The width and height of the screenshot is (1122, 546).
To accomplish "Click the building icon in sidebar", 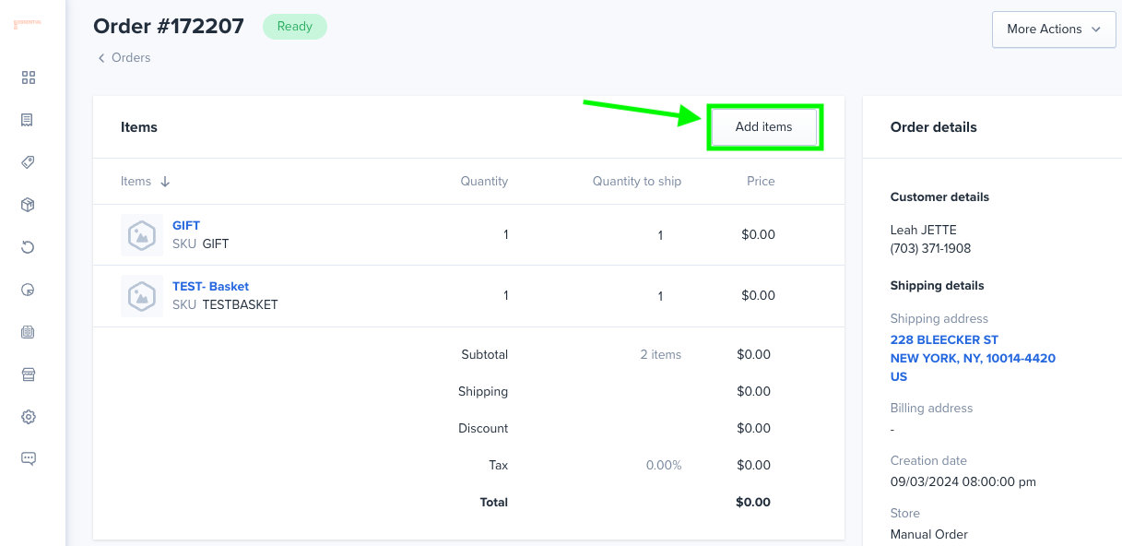I will (28, 332).
